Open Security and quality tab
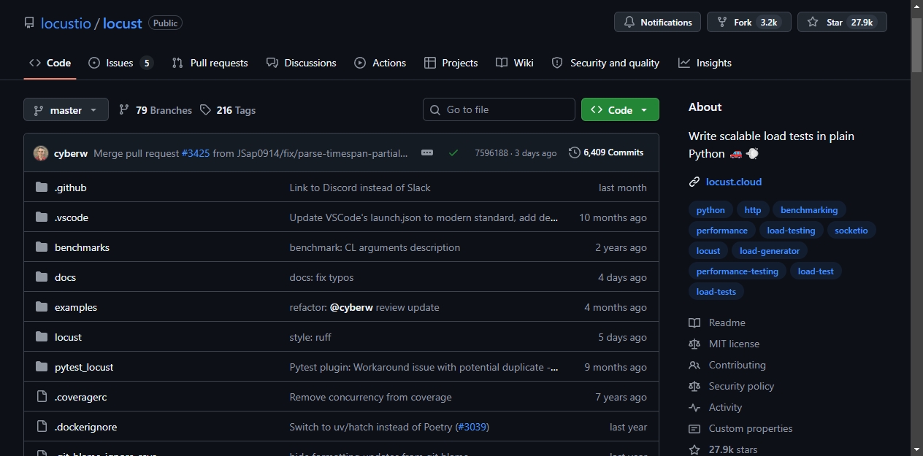 click(605, 63)
